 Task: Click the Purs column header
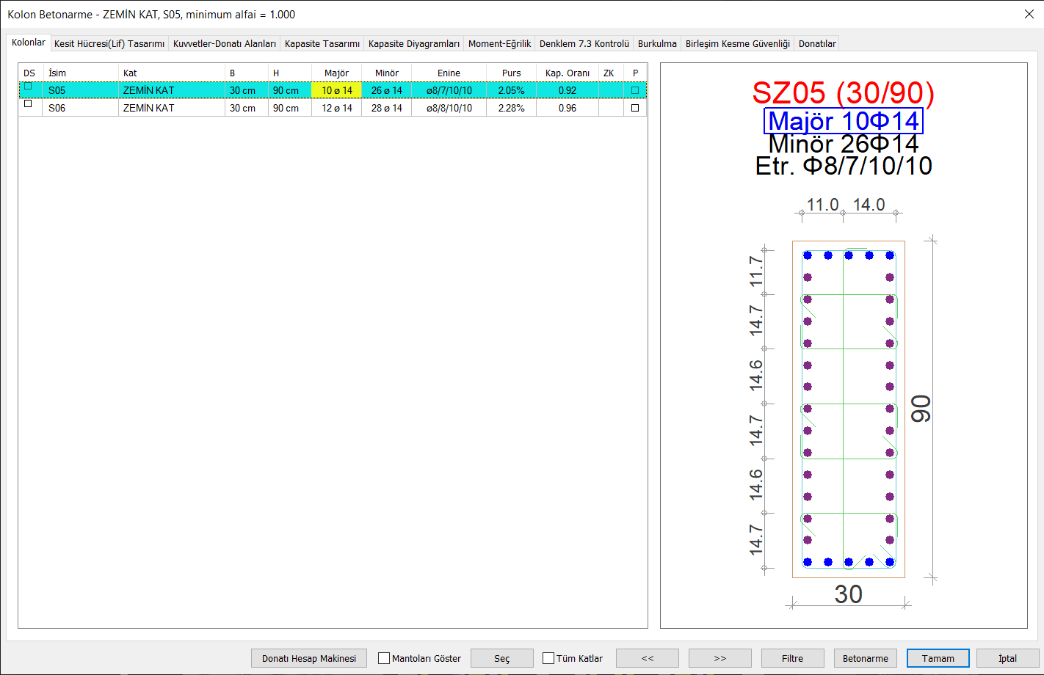tap(511, 73)
